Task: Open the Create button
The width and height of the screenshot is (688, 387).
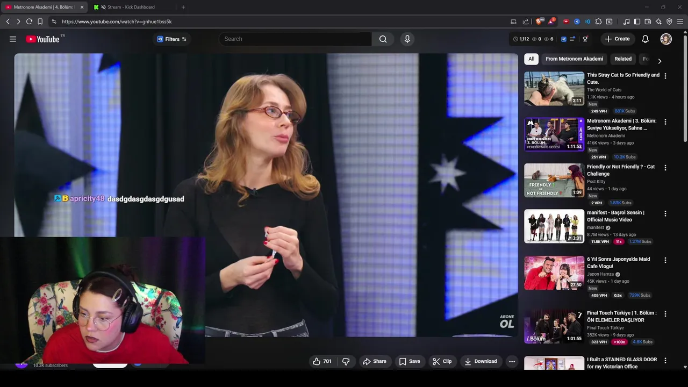Action: coord(617,39)
